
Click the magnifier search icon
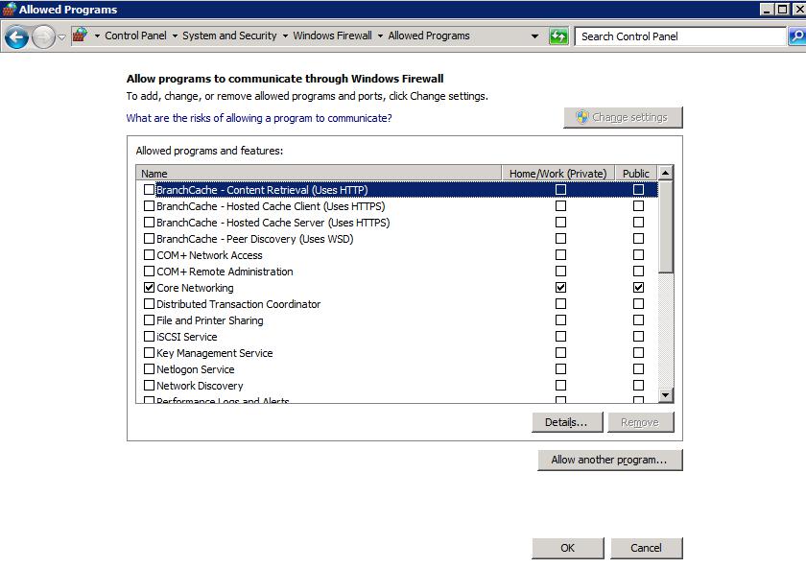[797, 36]
